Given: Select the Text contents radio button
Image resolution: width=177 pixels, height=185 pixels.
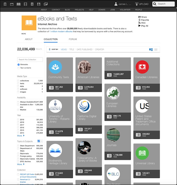Looking at the screenshot, I should (18, 68).
